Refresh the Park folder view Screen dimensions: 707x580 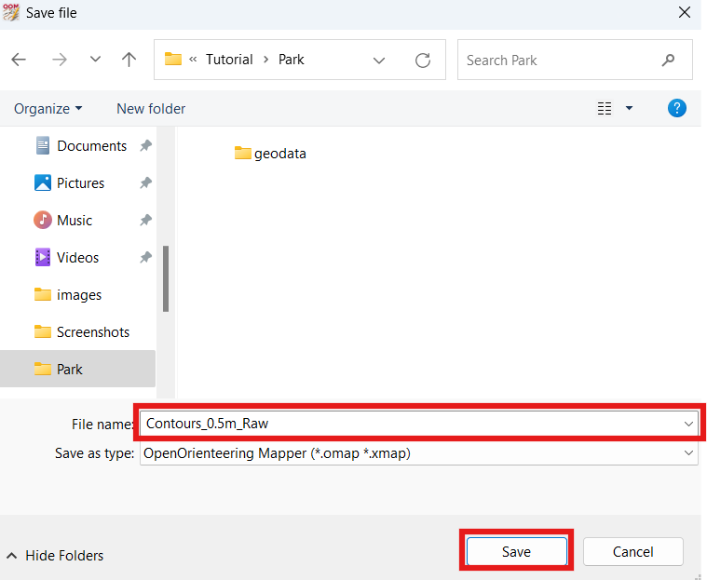point(423,60)
